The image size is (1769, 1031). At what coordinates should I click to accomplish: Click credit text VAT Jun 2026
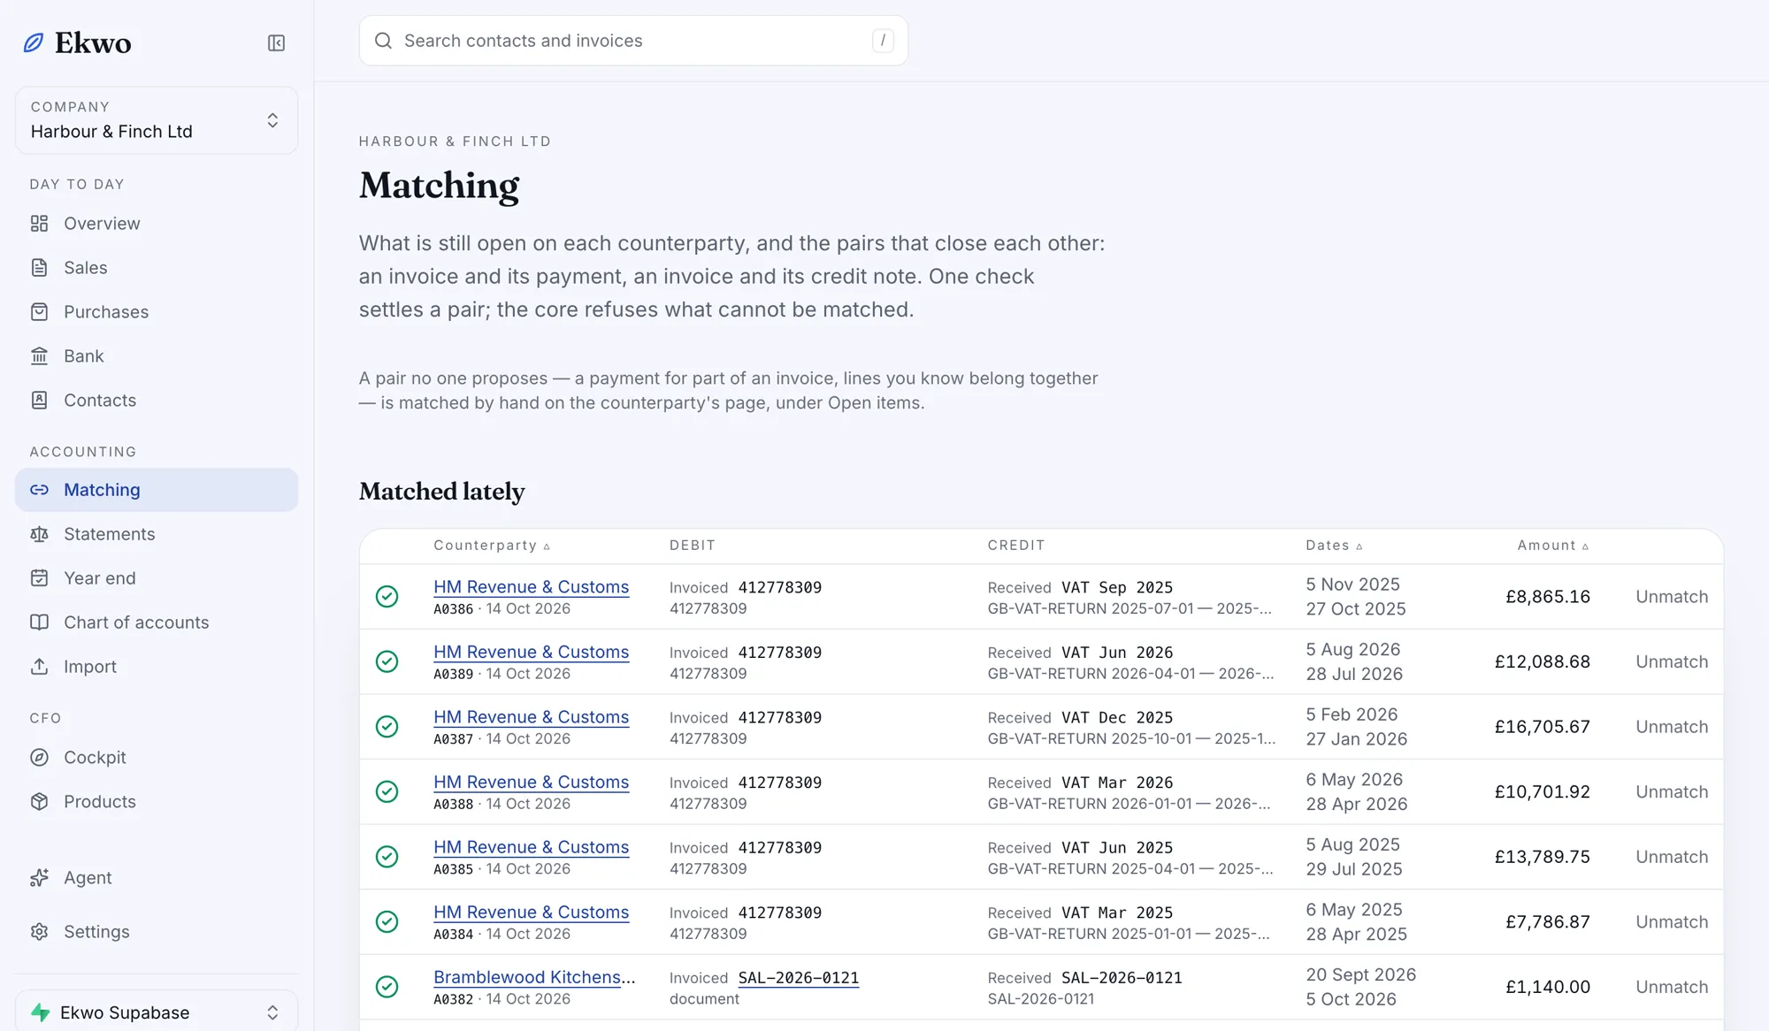(x=1117, y=653)
